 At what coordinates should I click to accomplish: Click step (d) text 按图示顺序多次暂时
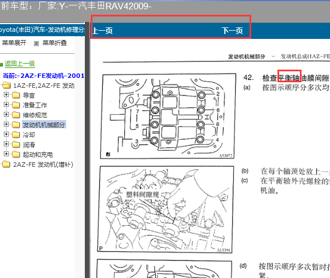pyautogui.click(x=294, y=266)
